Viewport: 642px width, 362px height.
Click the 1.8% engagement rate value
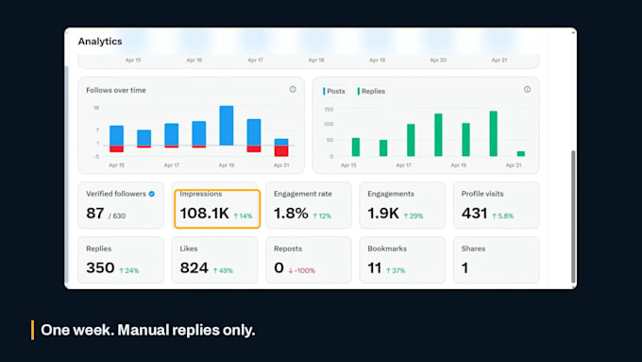point(291,214)
